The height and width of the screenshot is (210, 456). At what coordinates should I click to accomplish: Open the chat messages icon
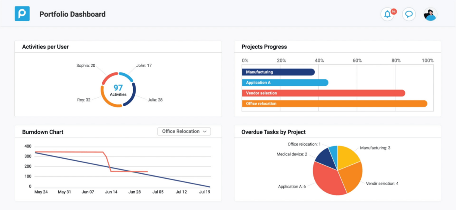pyautogui.click(x=409, y=14)
